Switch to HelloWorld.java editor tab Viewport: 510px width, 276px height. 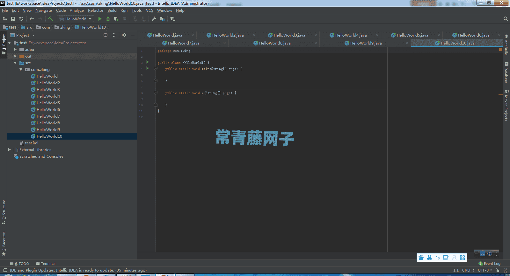pyautogui.click(x=167, y=35)
